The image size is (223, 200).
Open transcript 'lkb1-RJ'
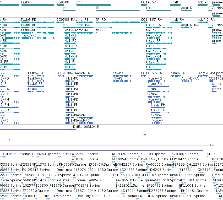[x=69, y=67]
